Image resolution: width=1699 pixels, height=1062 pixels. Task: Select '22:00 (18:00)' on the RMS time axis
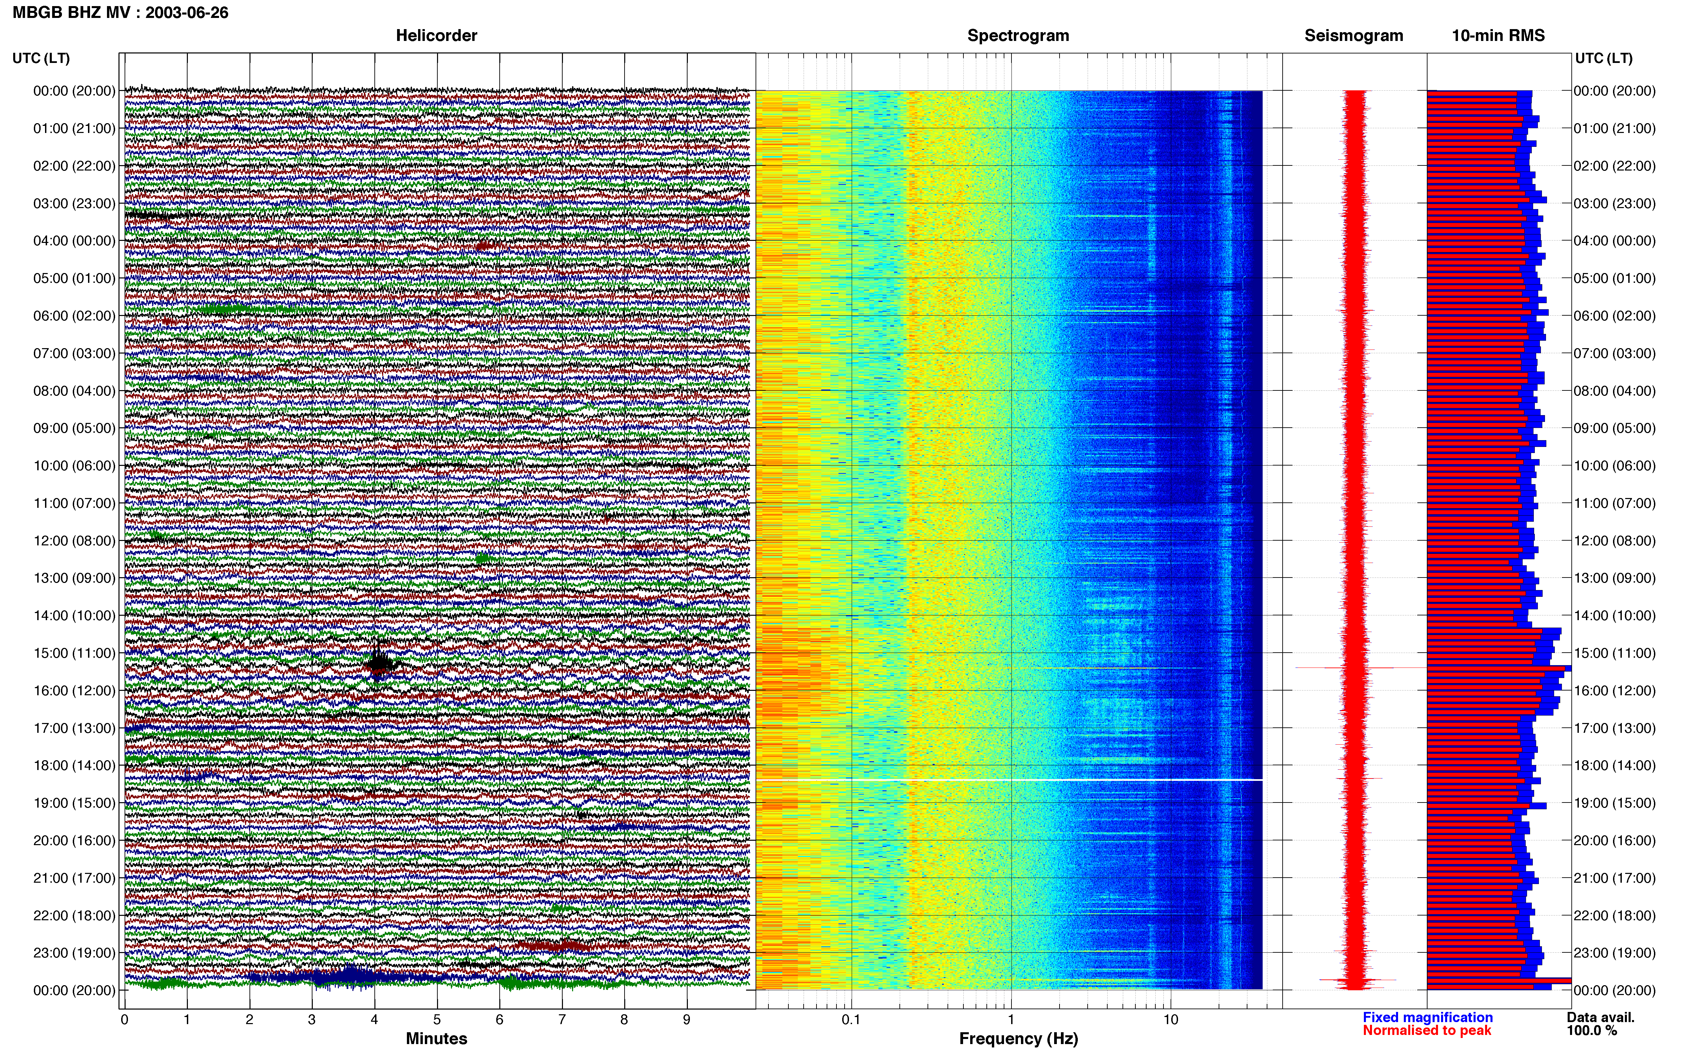(1615, 916)
